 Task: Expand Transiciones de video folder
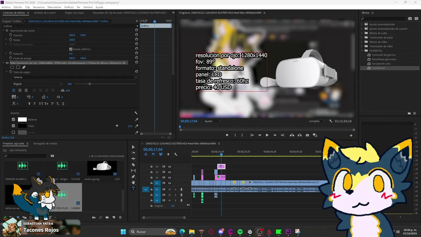(x=362, y=46)
